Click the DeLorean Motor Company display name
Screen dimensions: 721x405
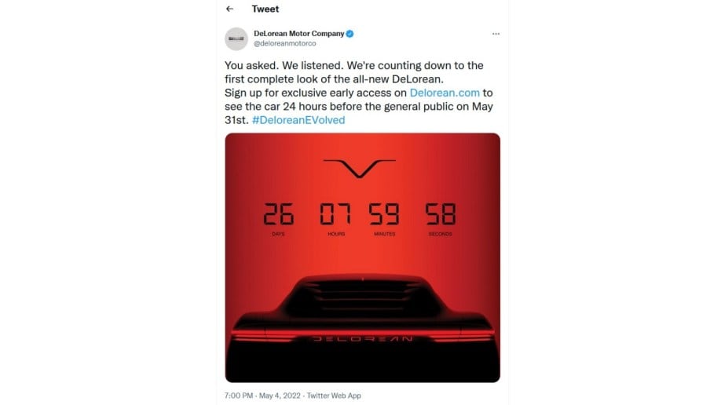[x=299, y=34]
